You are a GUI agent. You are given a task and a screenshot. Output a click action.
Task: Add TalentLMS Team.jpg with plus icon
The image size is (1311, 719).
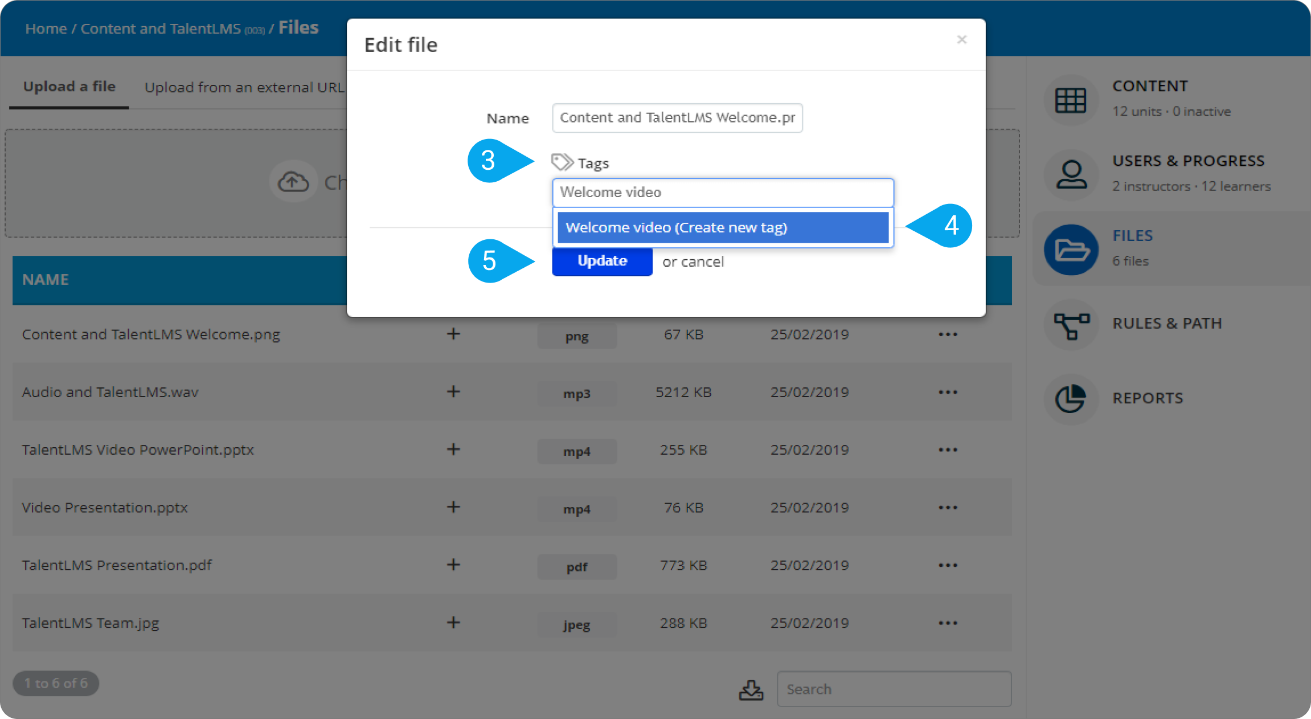(x=453, y=622)
